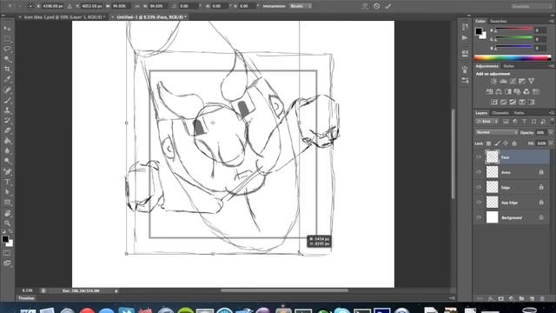
Task: Select the Lasso tool
Action: (7, 49)
